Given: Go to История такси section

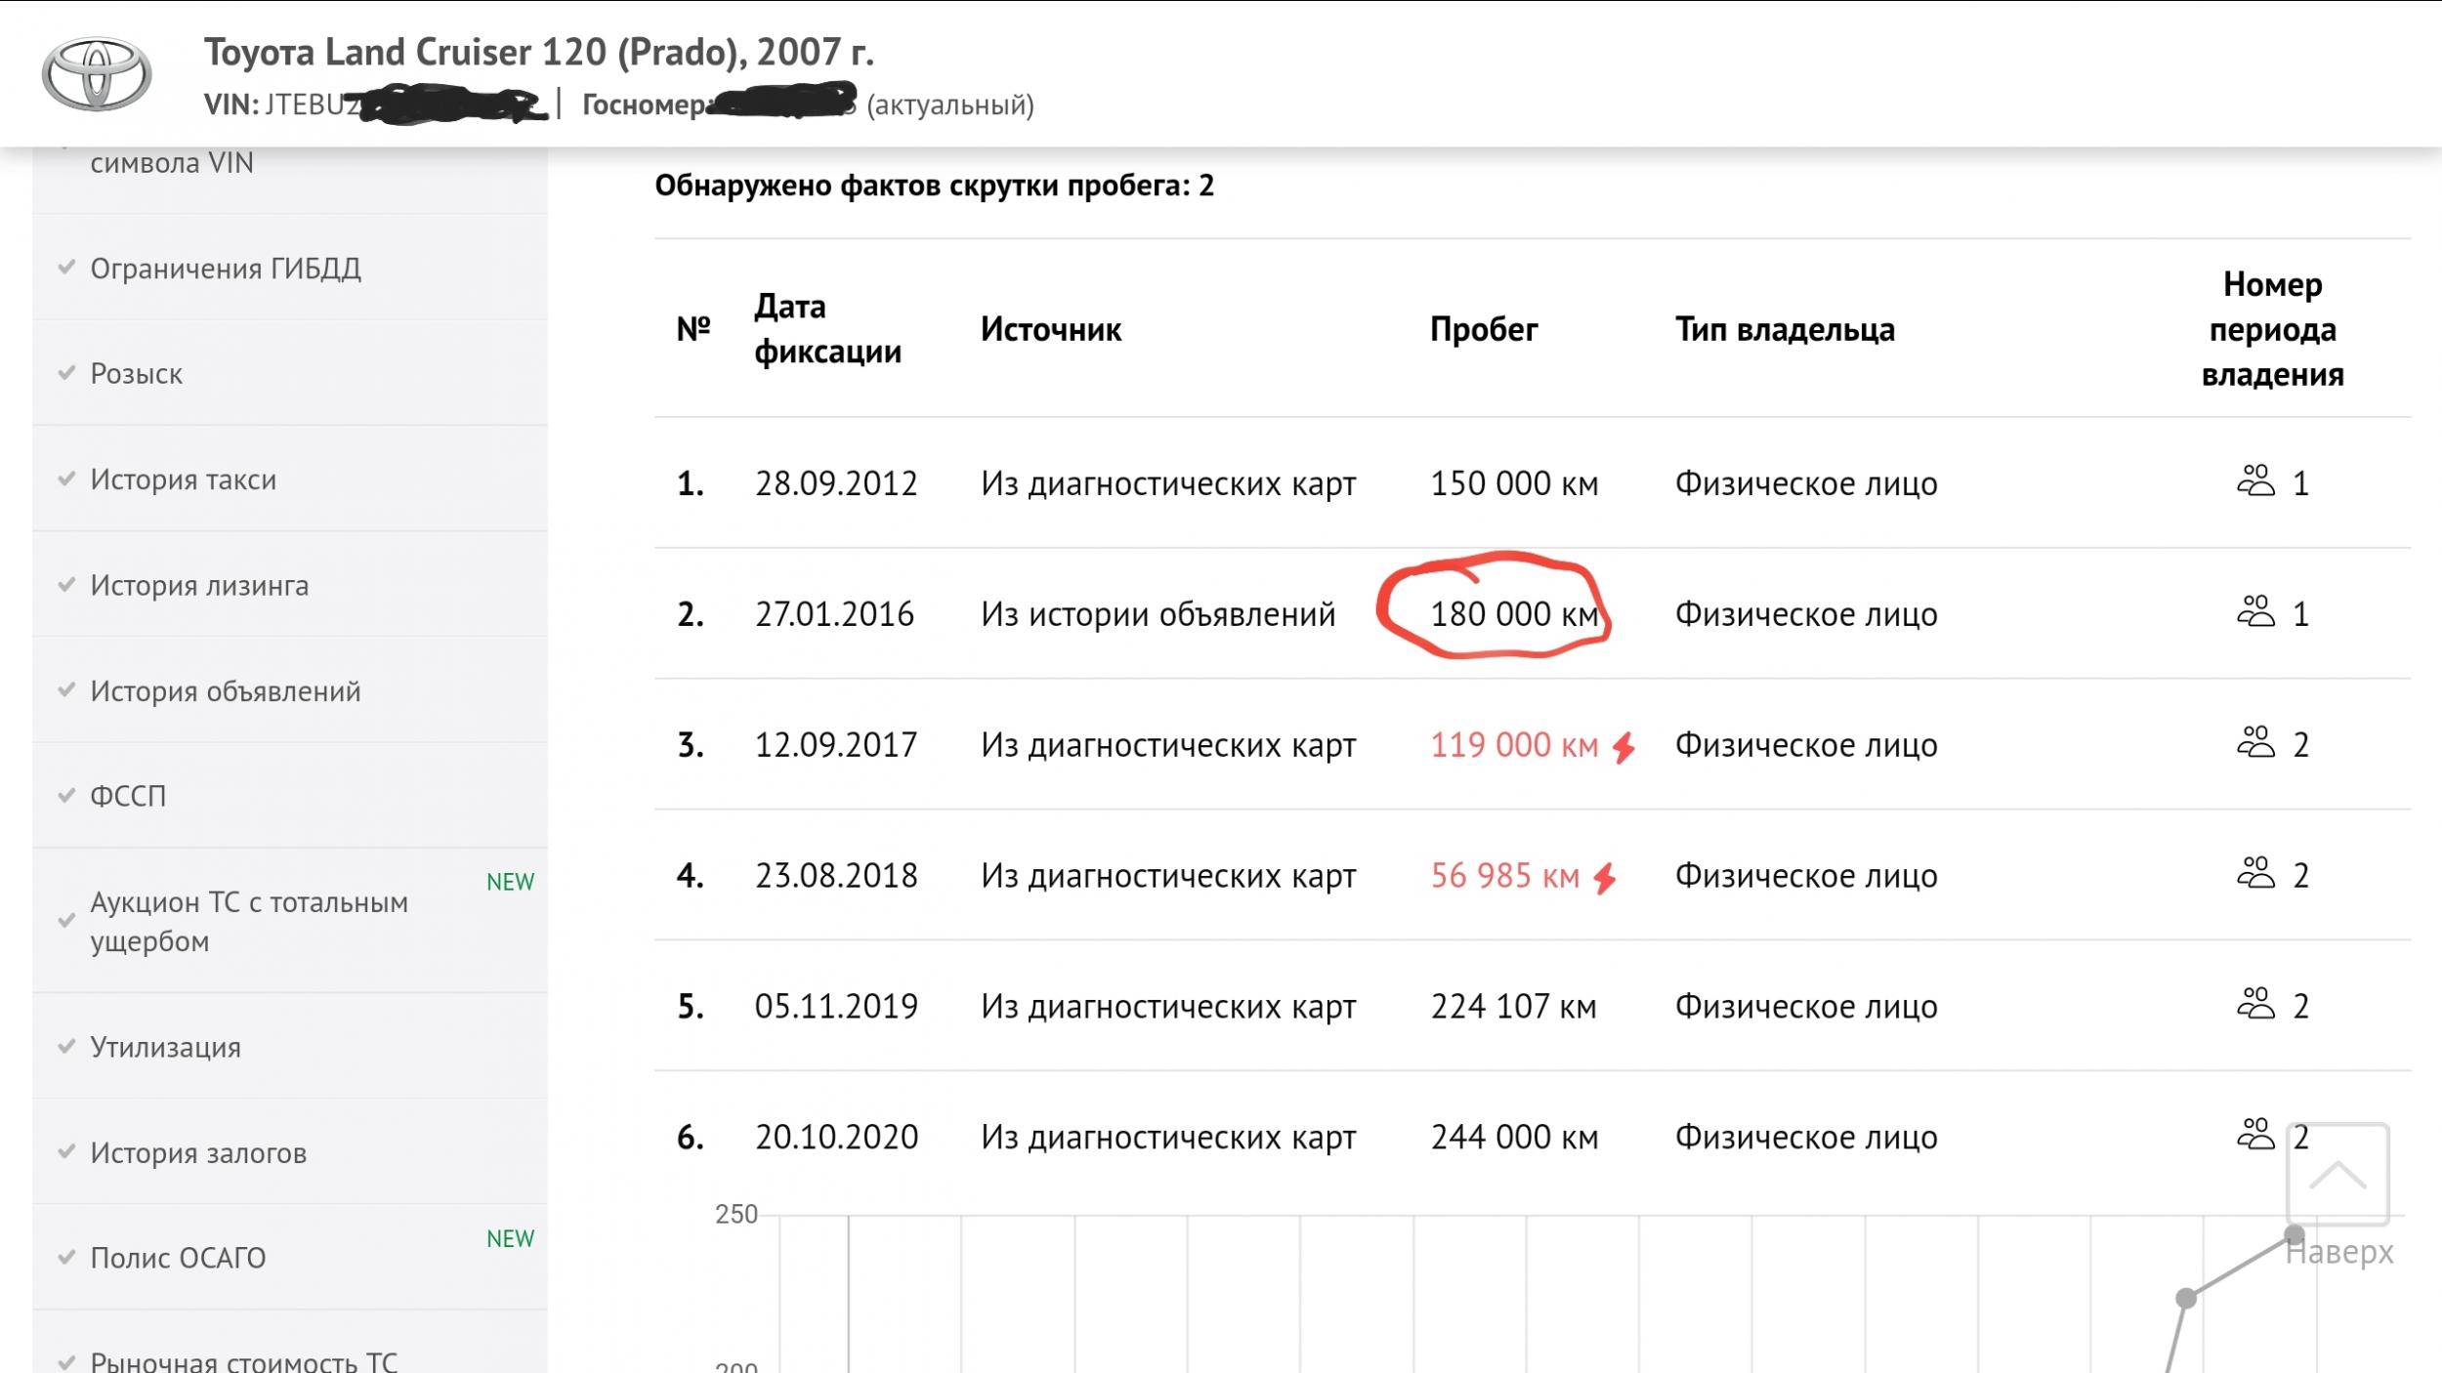Looking at the screenshot, I should click(x=289, y=479).
